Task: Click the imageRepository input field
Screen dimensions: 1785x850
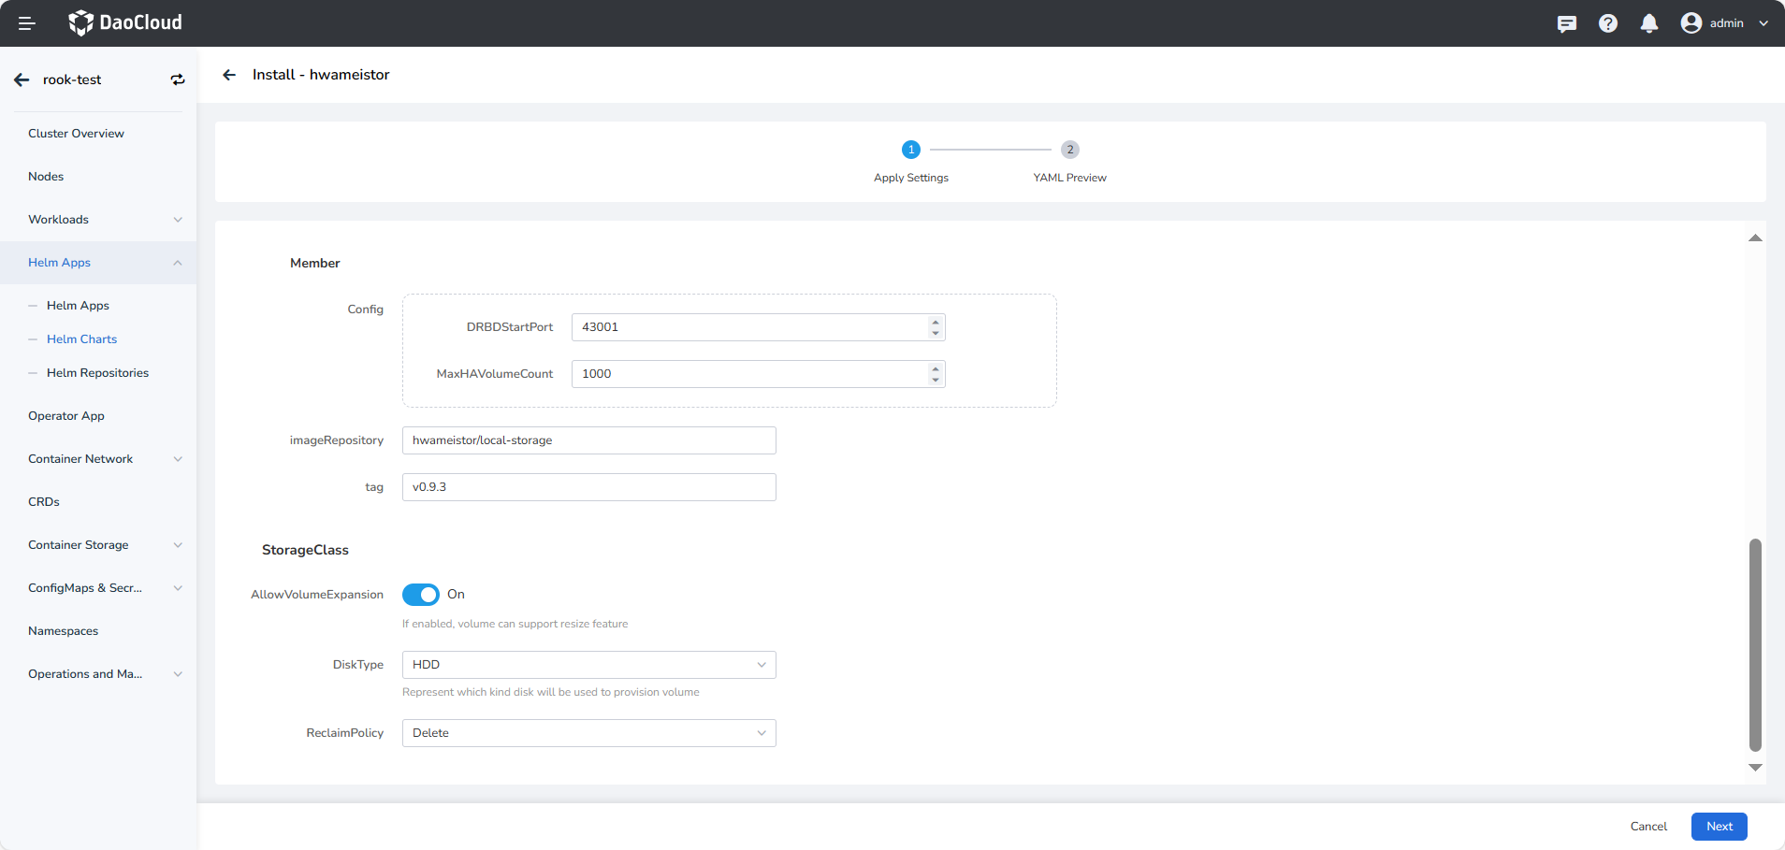Action: click(x=588, y=440)
